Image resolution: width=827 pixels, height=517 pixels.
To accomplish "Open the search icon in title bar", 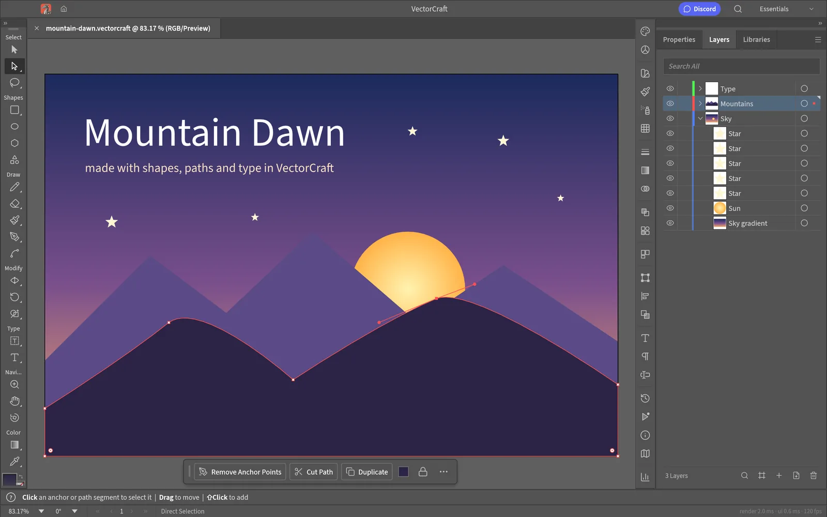I will point(738,9).
